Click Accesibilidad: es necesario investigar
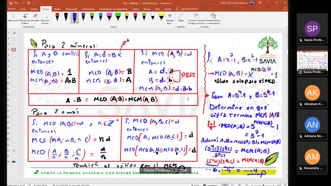 click(x=71, y=185)
